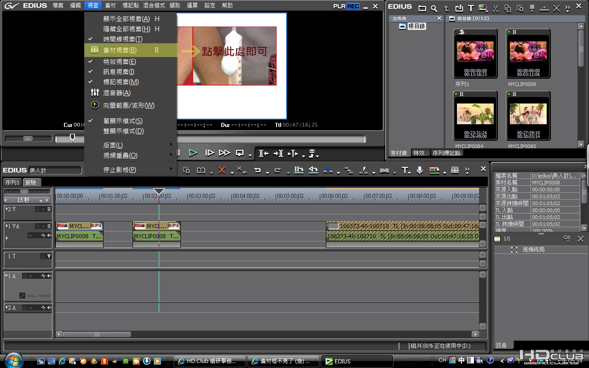Click the voice-over microphone icon

pyautogui.click(x=420, y=170)
